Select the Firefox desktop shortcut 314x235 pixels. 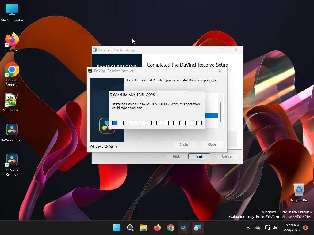pos(12,42)
